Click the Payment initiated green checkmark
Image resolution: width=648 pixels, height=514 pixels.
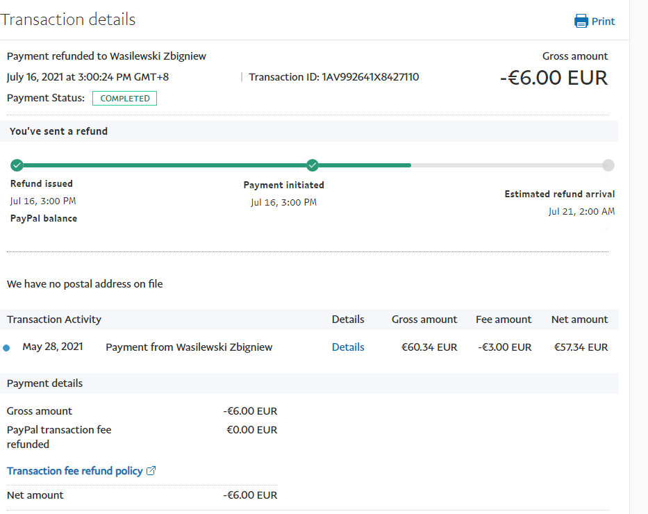313,165
